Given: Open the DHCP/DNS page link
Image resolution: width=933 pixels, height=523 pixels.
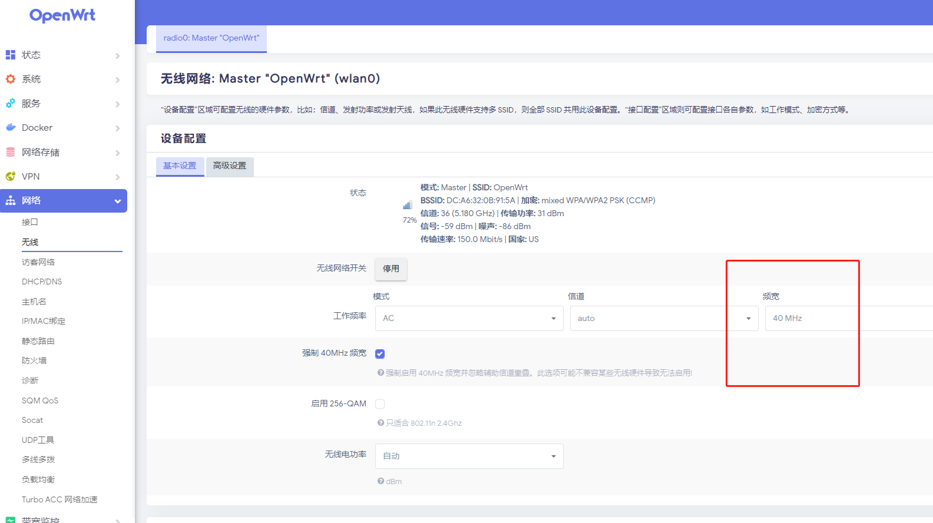Looking at the screenshot, I should (42, 282).
